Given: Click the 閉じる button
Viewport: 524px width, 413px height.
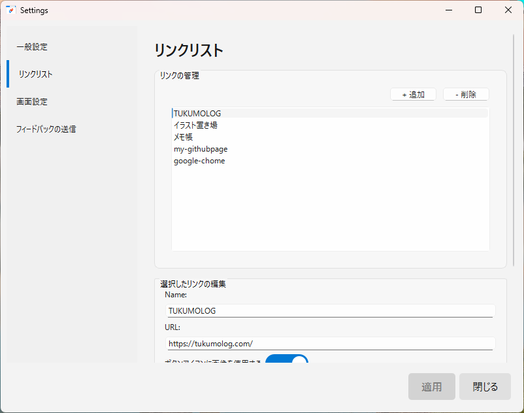Looking at the screenshot, I should pyautogui.click(x=485, y=387).
